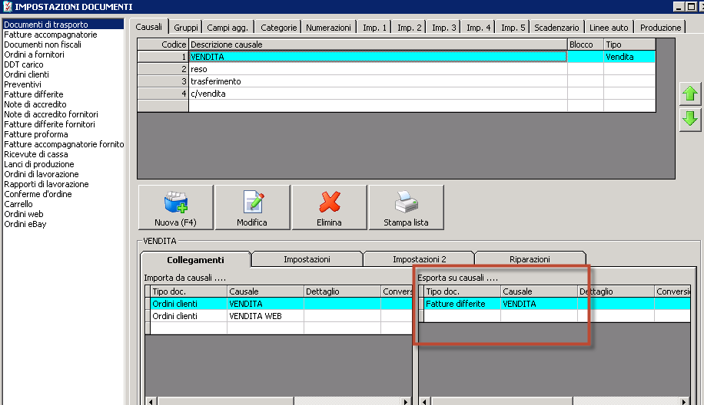Open the Scadenzario tab
The image size is (704, 405).
pos(556,28)
